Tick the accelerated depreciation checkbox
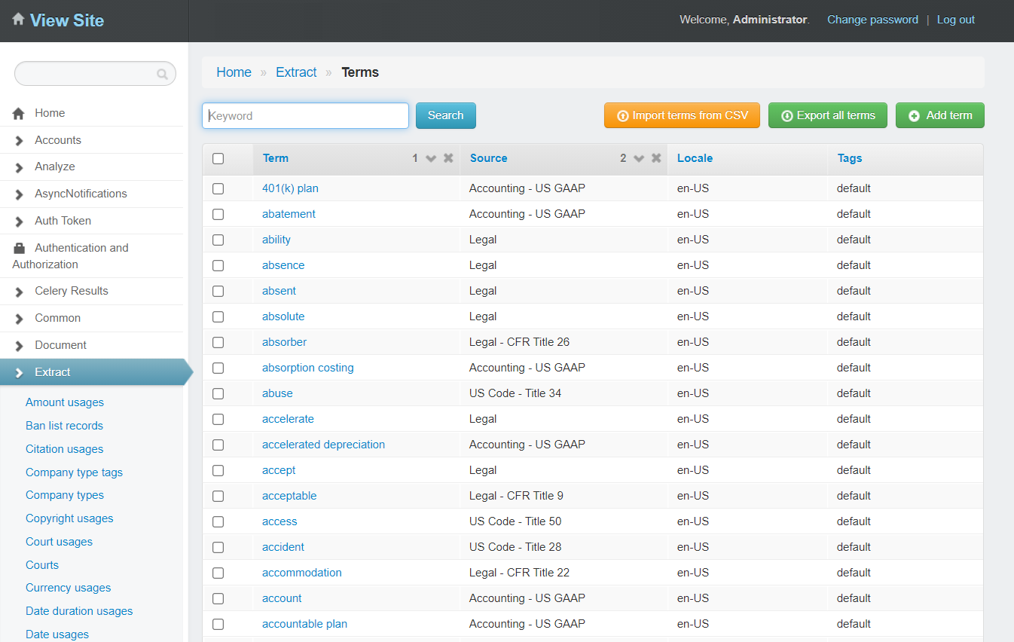 pyautogui.click(x=218, y=445)
